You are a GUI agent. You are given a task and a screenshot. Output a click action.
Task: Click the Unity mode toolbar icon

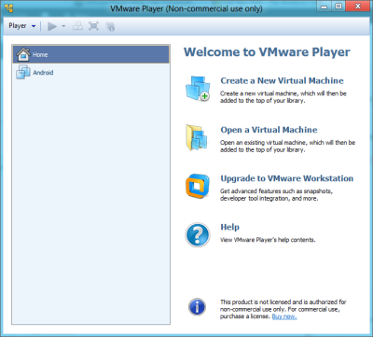pos(110,26)
